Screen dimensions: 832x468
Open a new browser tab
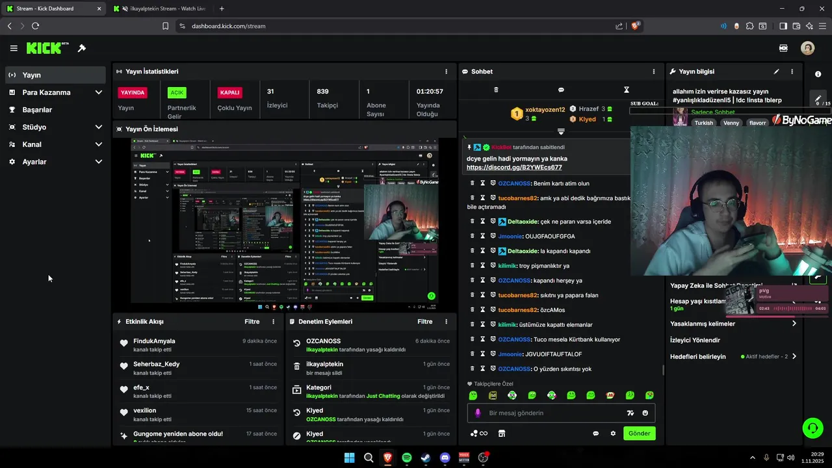[222, 8]
